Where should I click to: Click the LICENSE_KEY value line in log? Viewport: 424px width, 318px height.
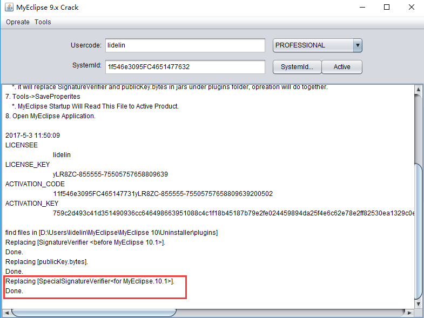pyautogui.click(x=110, y=174)
